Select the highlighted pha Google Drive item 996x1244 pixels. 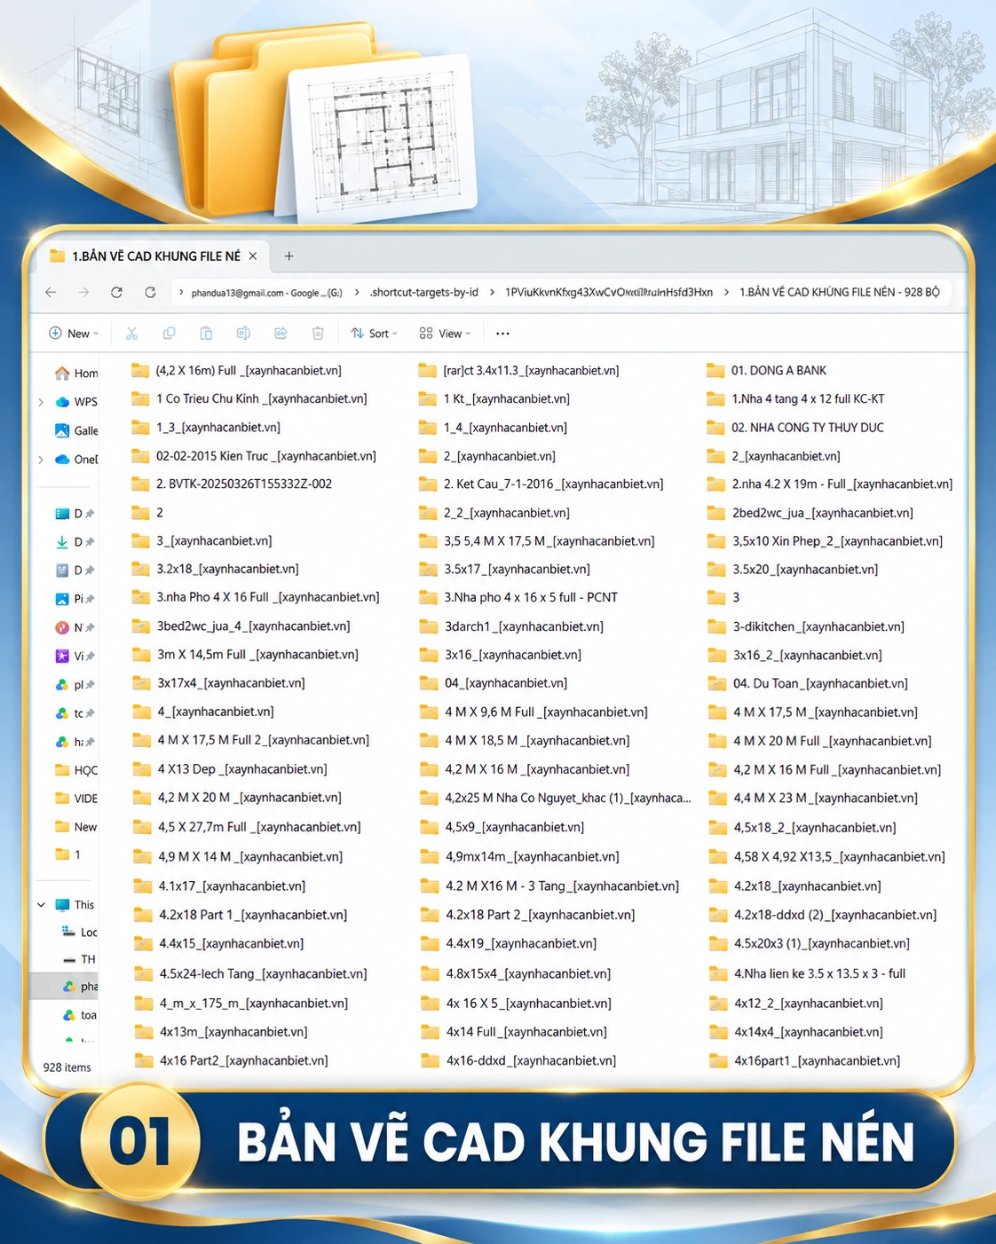[64, 987]
